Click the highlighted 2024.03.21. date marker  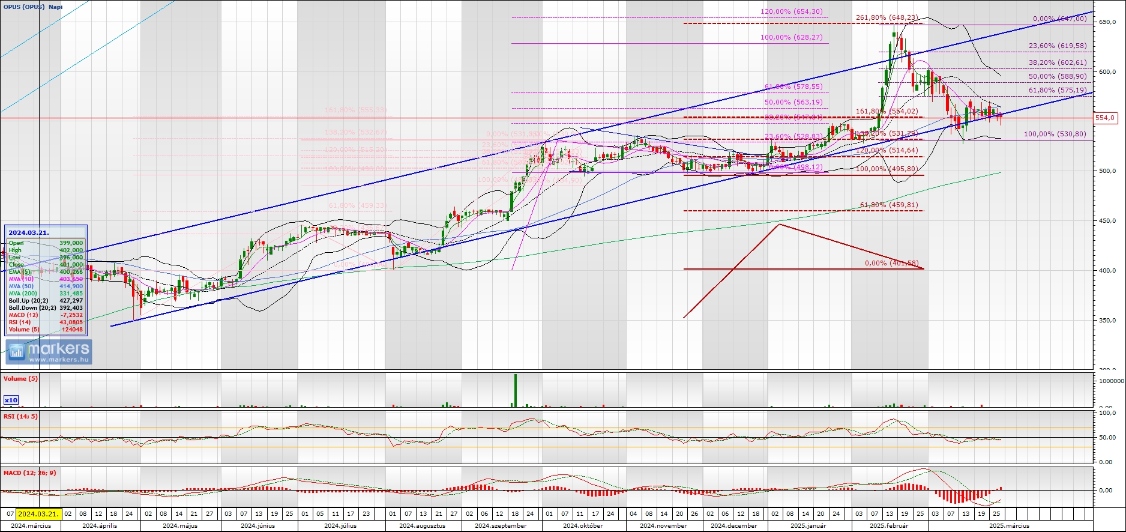click(x=38, y=514)
